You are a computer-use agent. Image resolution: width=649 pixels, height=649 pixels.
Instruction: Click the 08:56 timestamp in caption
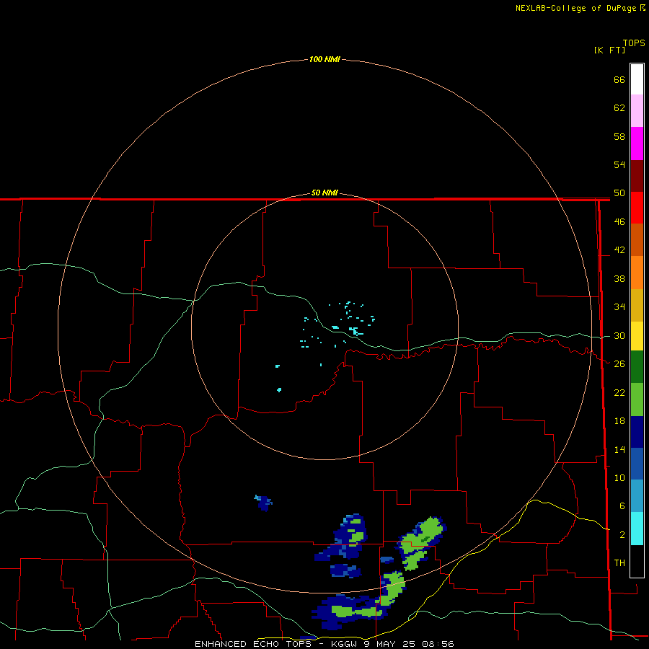coord(438,644)
